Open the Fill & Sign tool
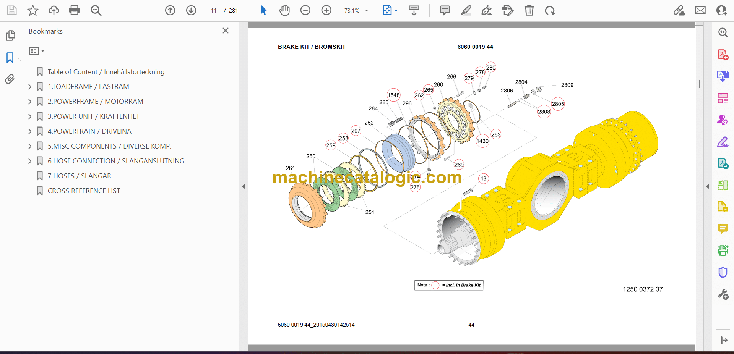The image size is (734, 354). tap(723, 142)
